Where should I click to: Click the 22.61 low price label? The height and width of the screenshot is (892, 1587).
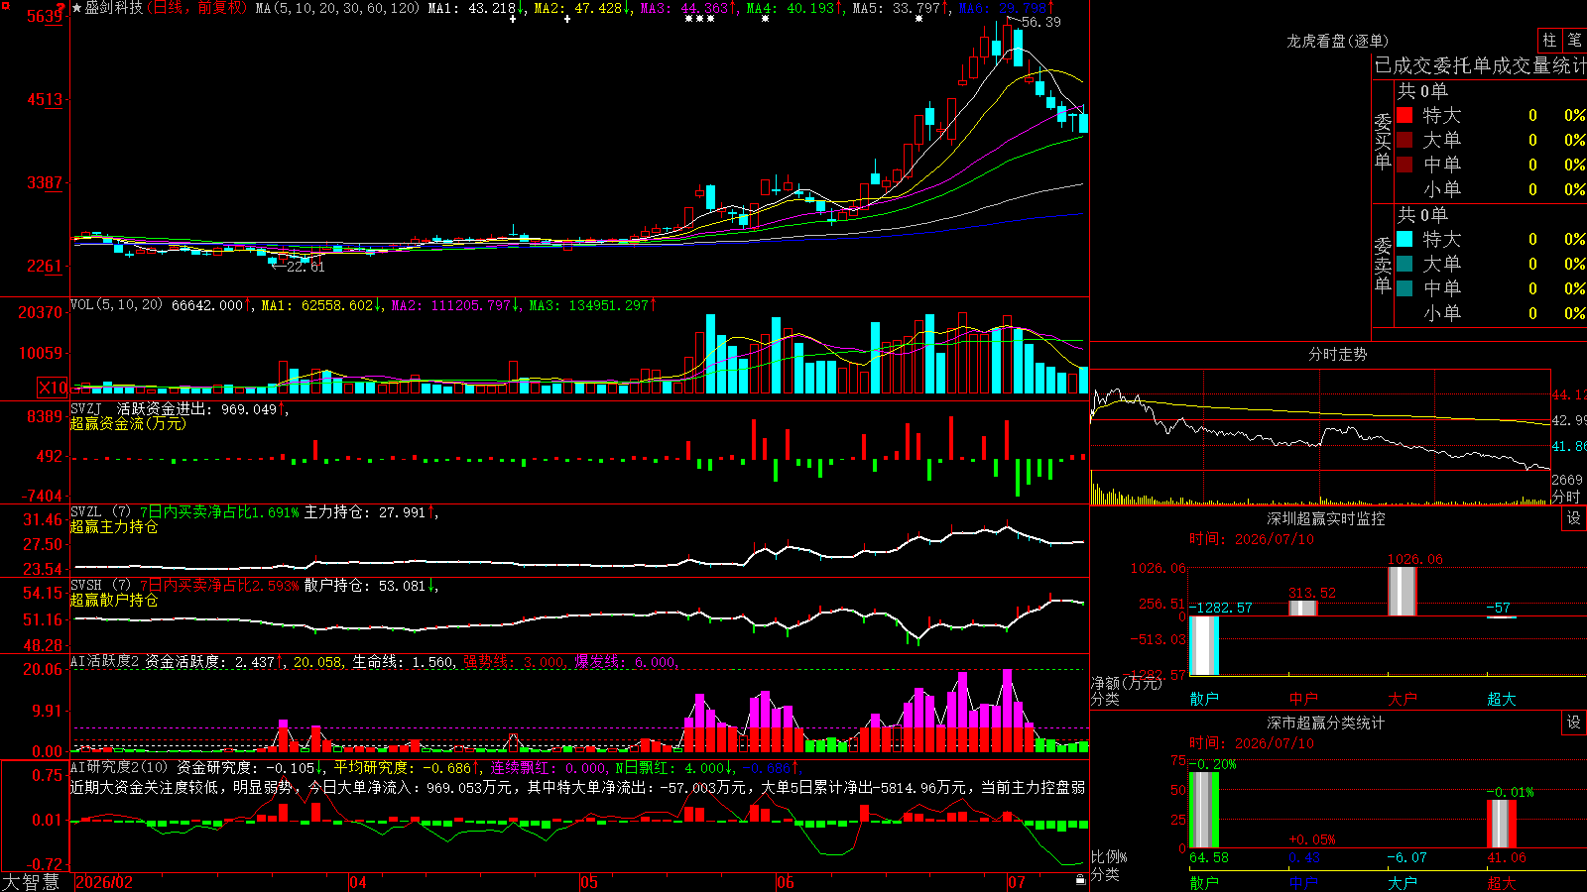click(305, 267)
